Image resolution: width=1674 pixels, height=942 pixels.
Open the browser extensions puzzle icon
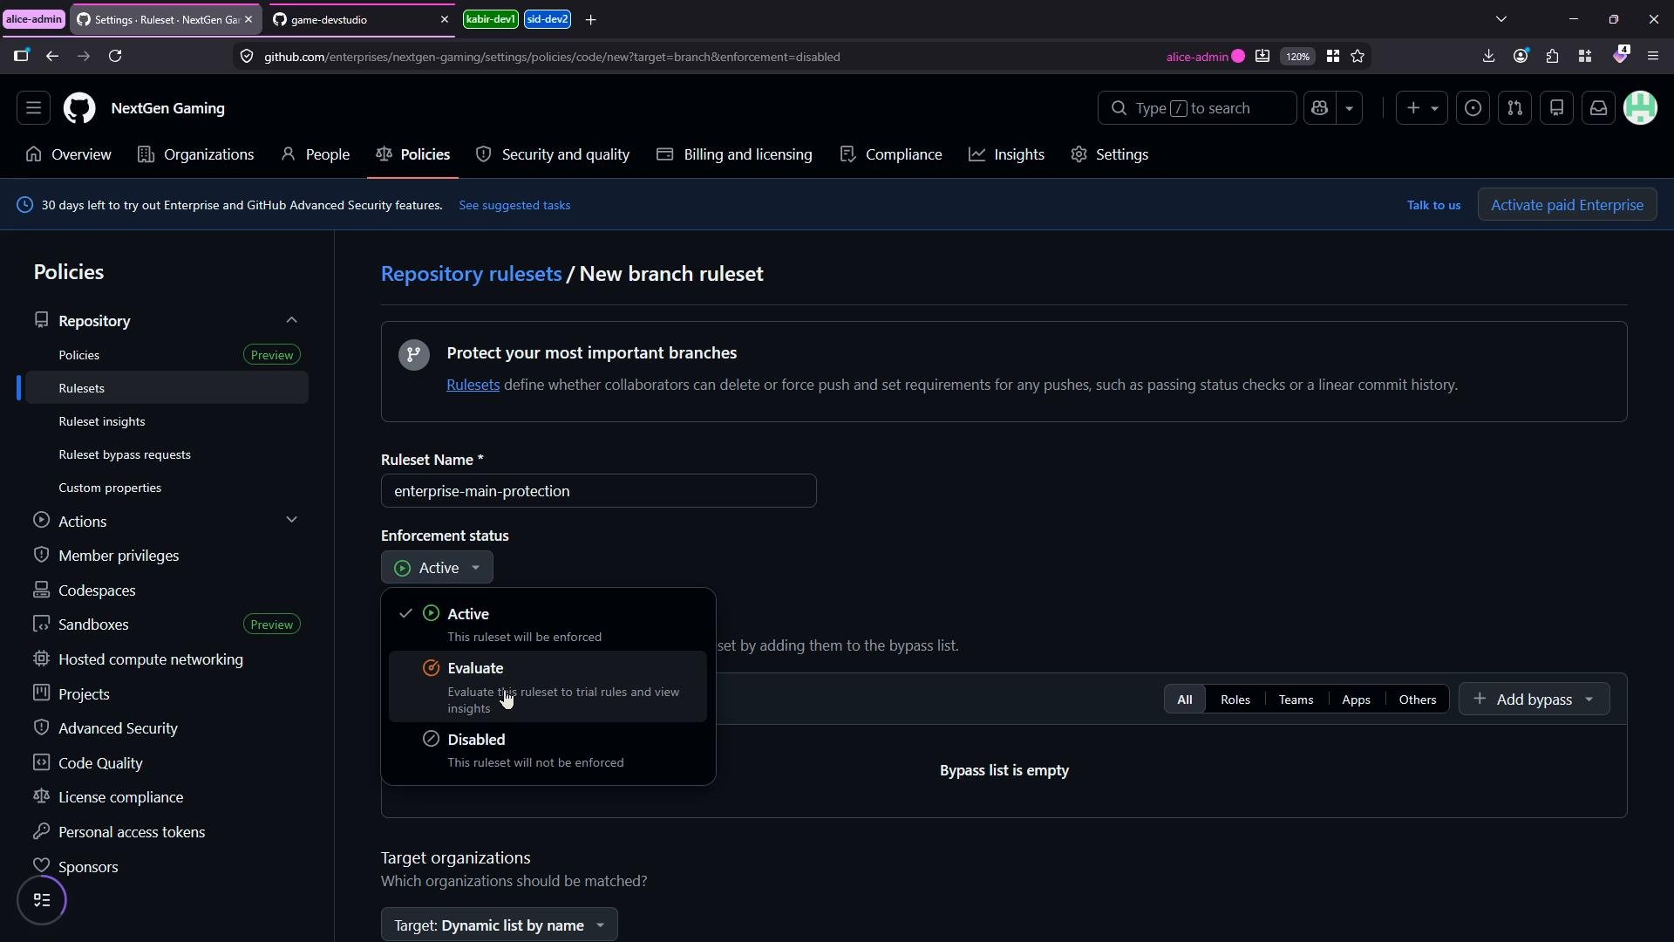(1553, 56)
